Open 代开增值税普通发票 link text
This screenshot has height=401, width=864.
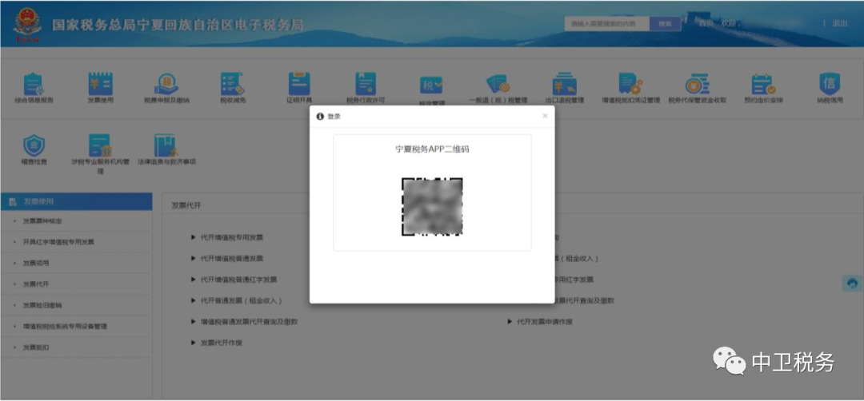point(231,259)
